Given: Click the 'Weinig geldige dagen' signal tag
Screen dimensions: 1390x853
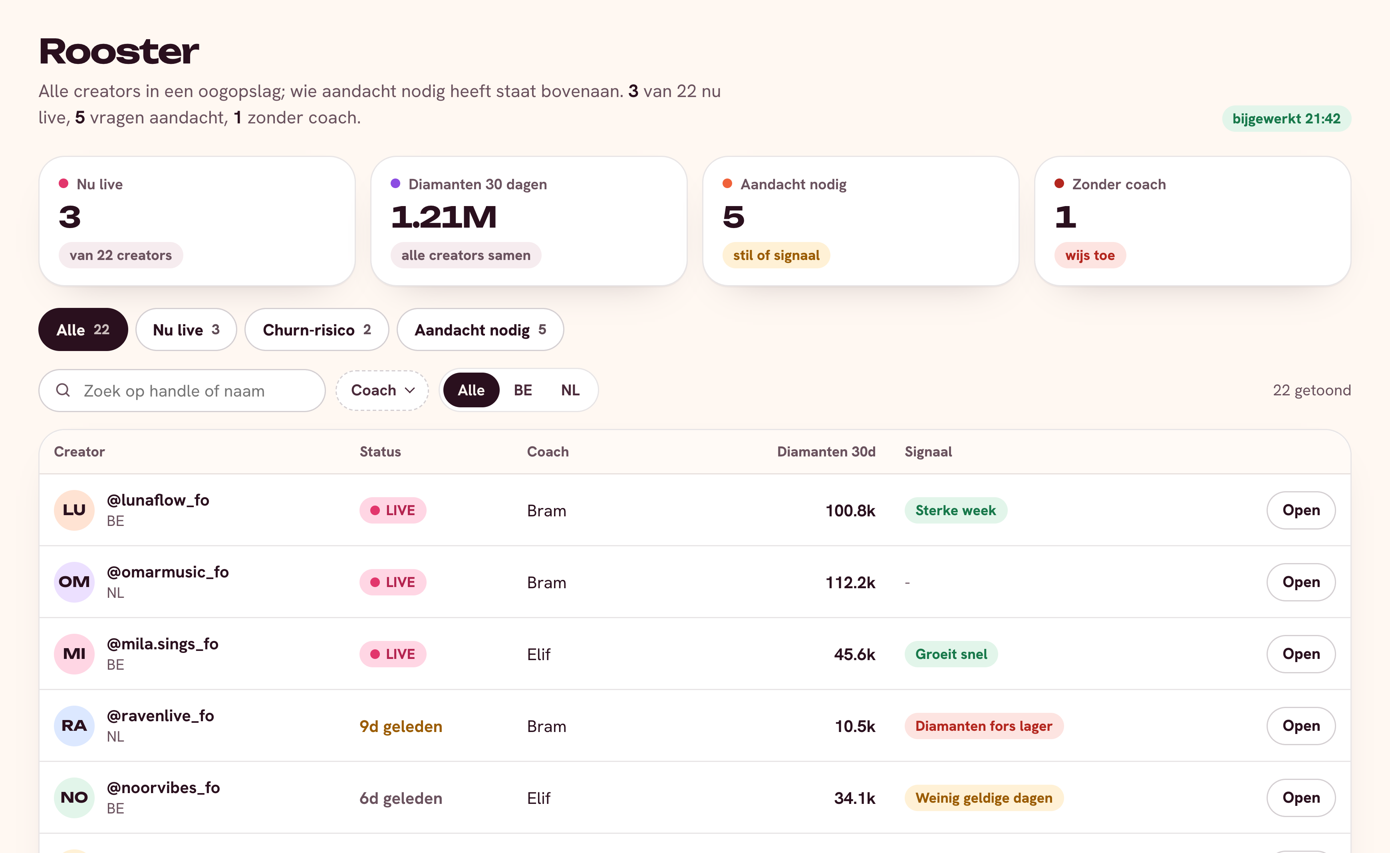Looking at the screenshot, I should [984, 798].
